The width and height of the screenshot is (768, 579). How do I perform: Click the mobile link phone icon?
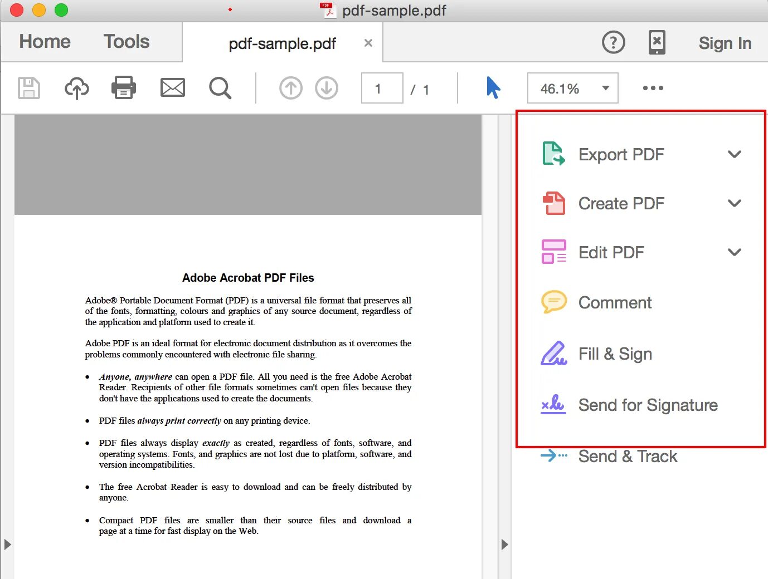657,42
